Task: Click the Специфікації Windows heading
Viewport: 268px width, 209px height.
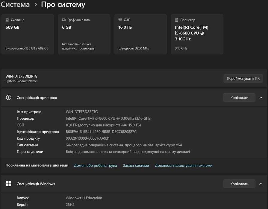Action: coord(36,184)
